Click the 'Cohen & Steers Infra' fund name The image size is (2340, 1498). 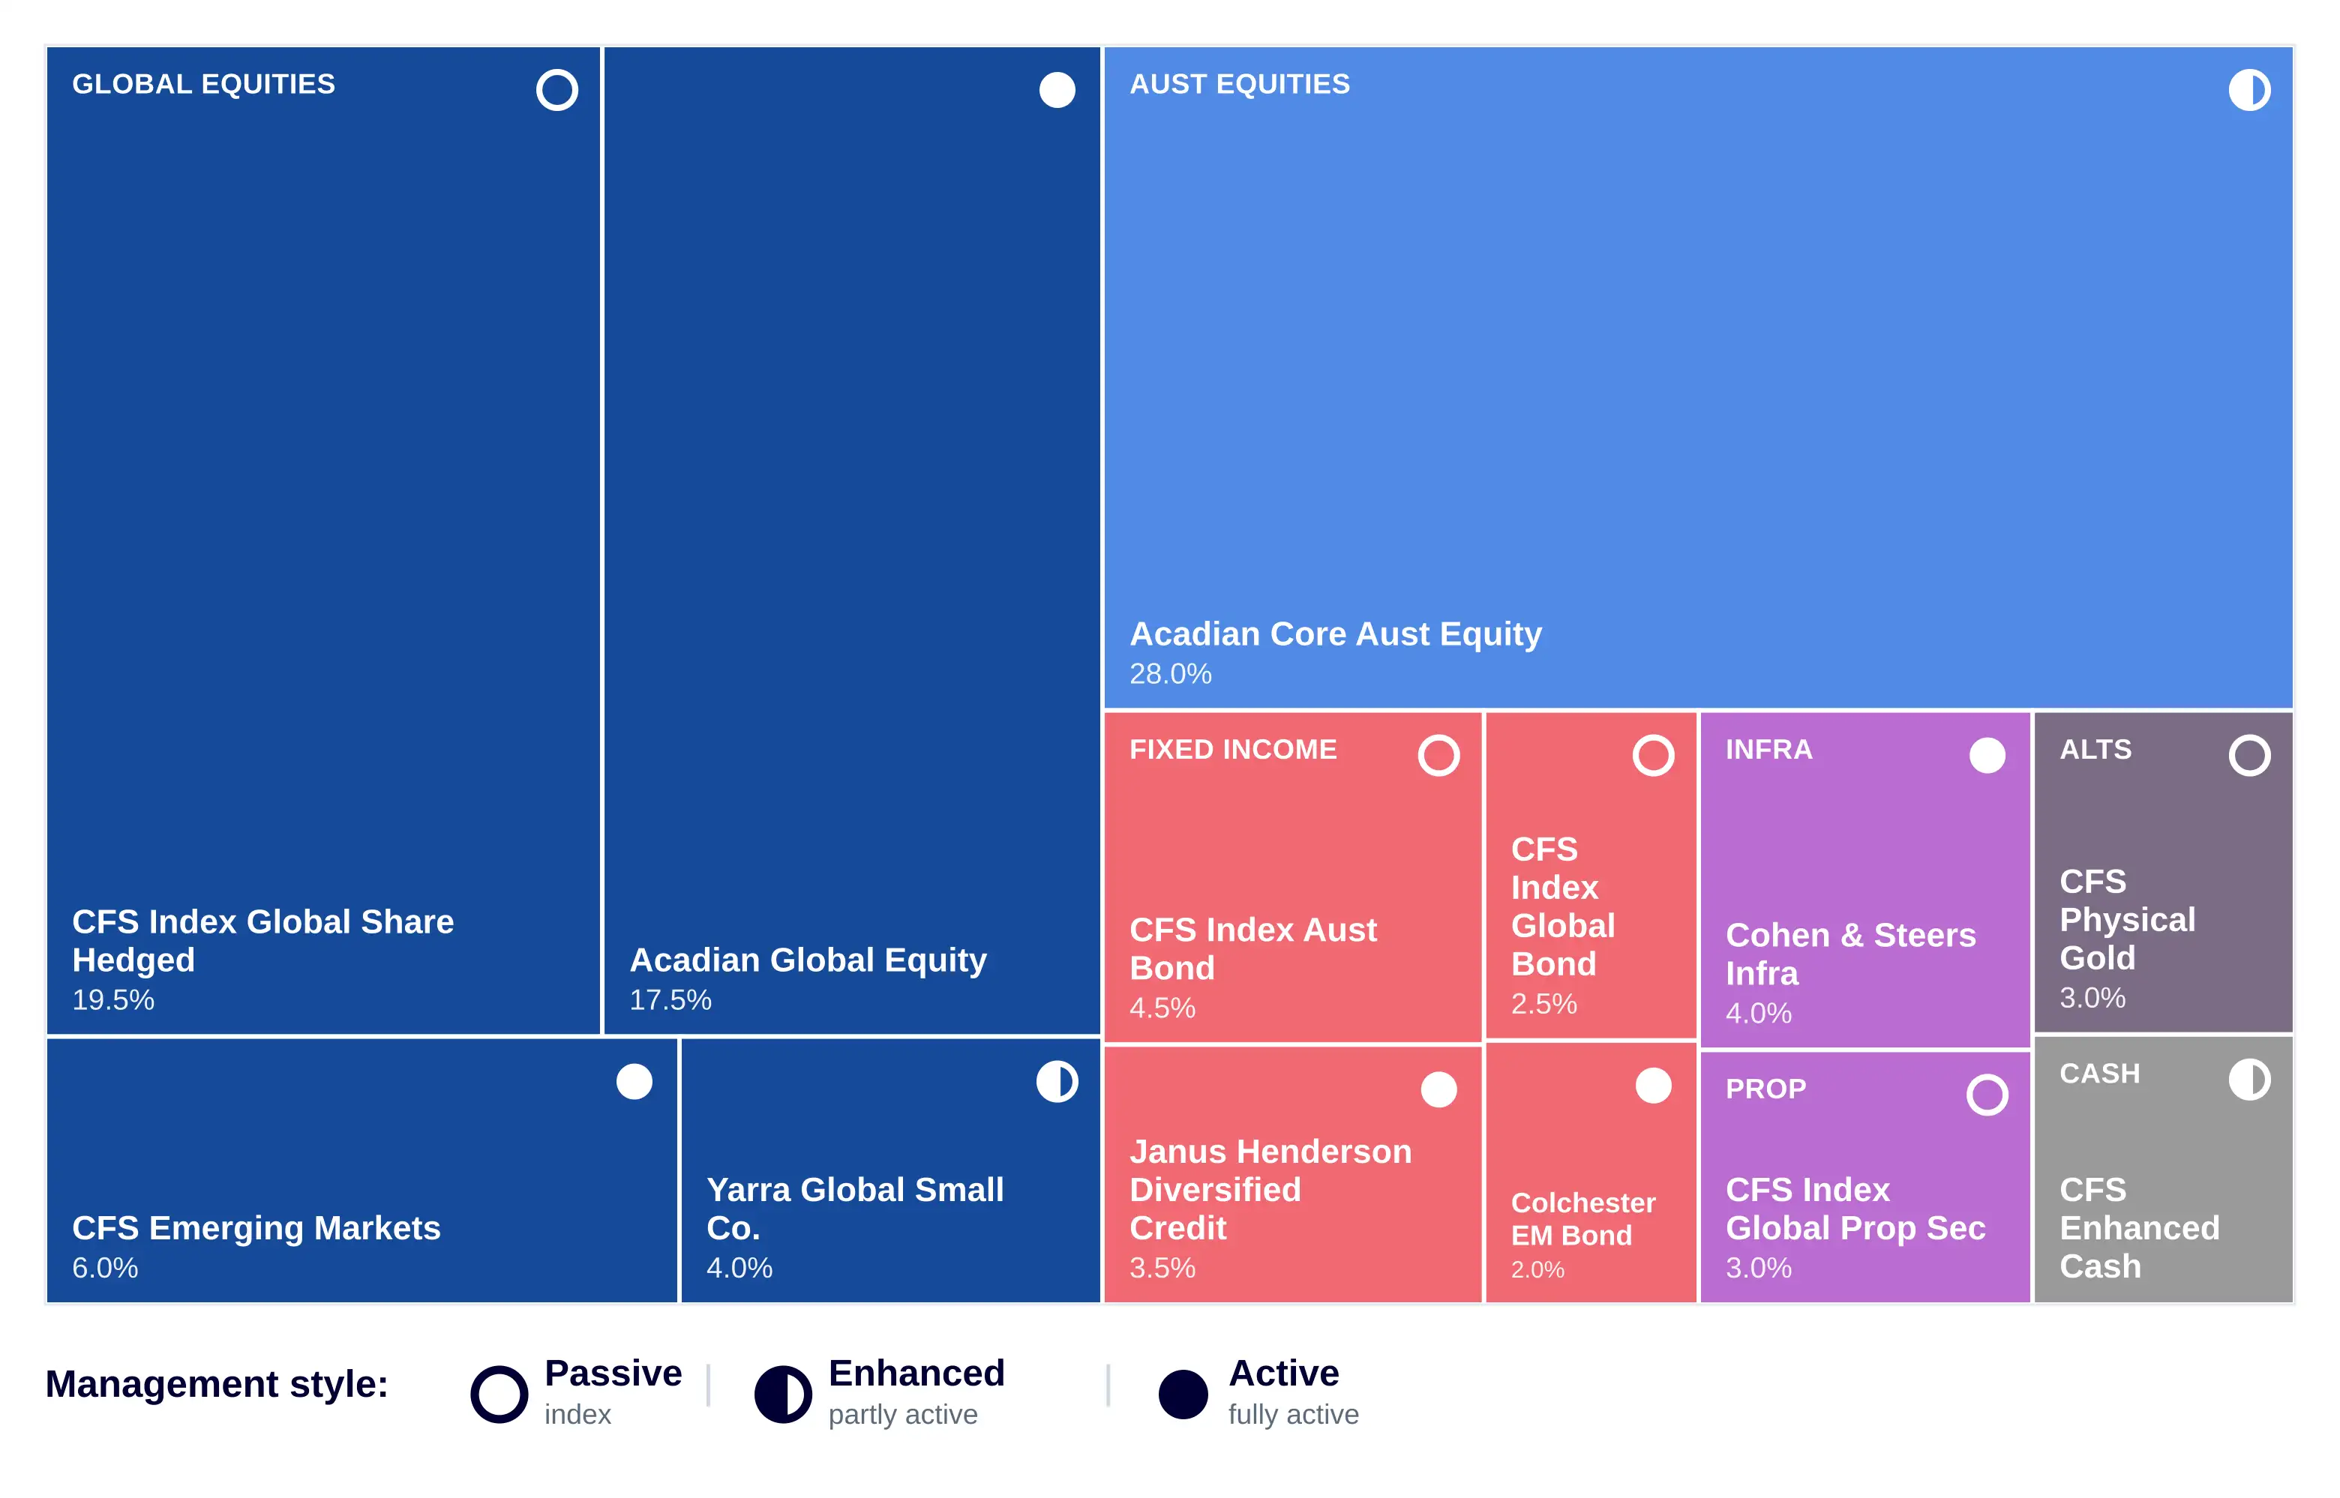pos(1850,954)
